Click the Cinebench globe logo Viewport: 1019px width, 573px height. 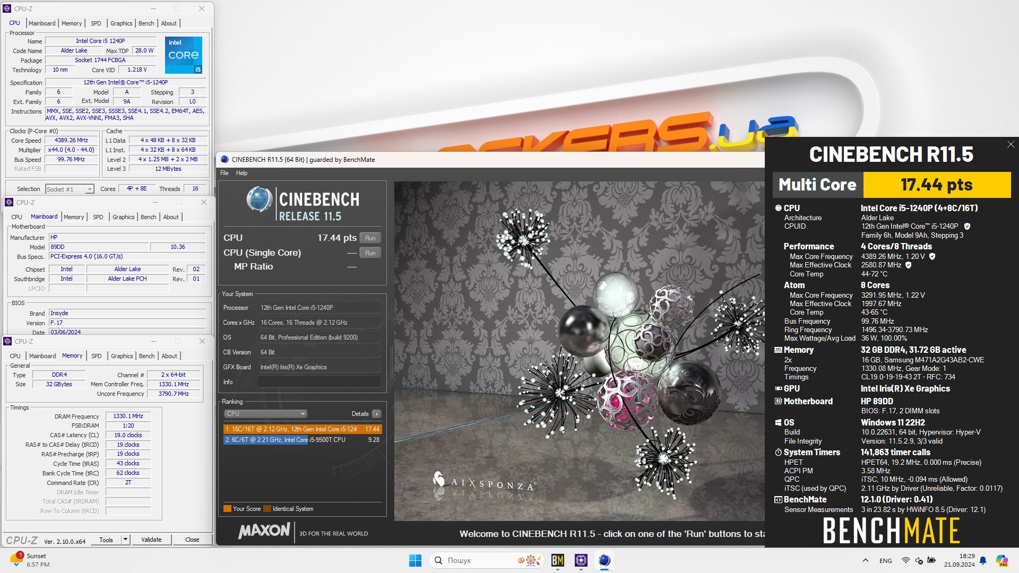tap(259, 200)
